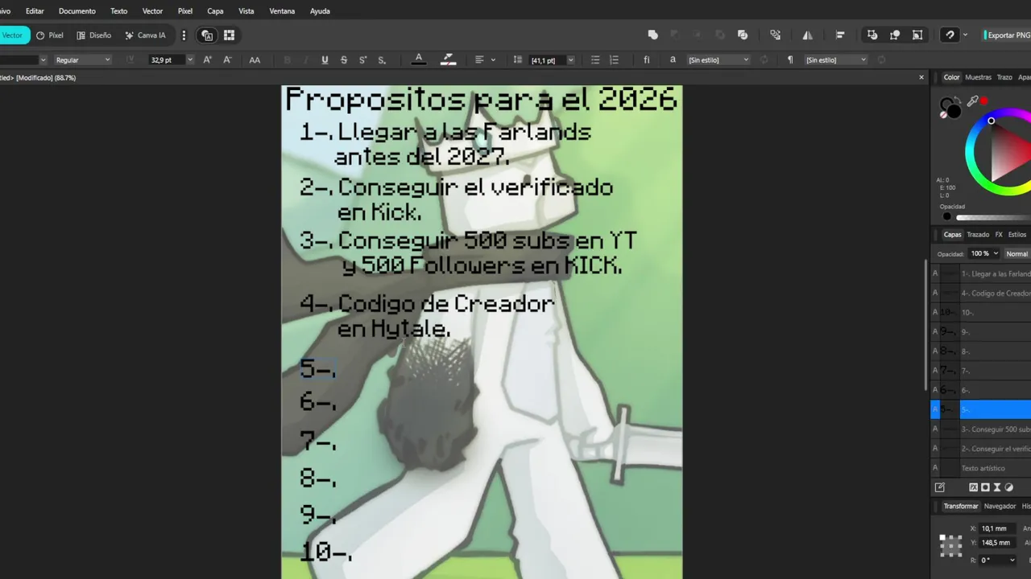Open the text fill color swatch

(x=419, y=60)
